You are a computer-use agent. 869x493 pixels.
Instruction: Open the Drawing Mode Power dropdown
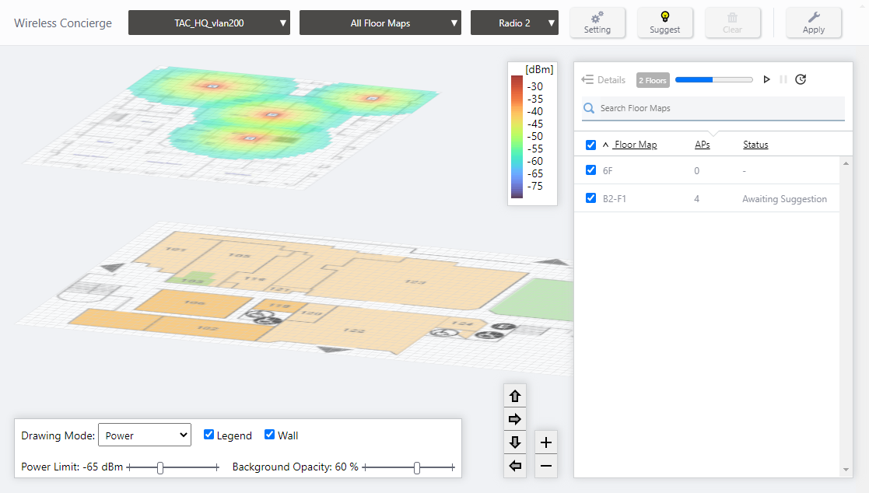(144, 435)
